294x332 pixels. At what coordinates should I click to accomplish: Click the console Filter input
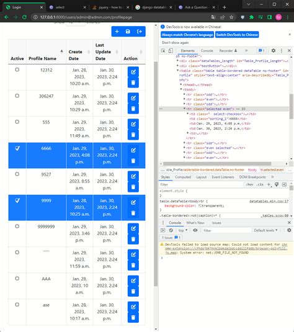(x=226, y=230)
